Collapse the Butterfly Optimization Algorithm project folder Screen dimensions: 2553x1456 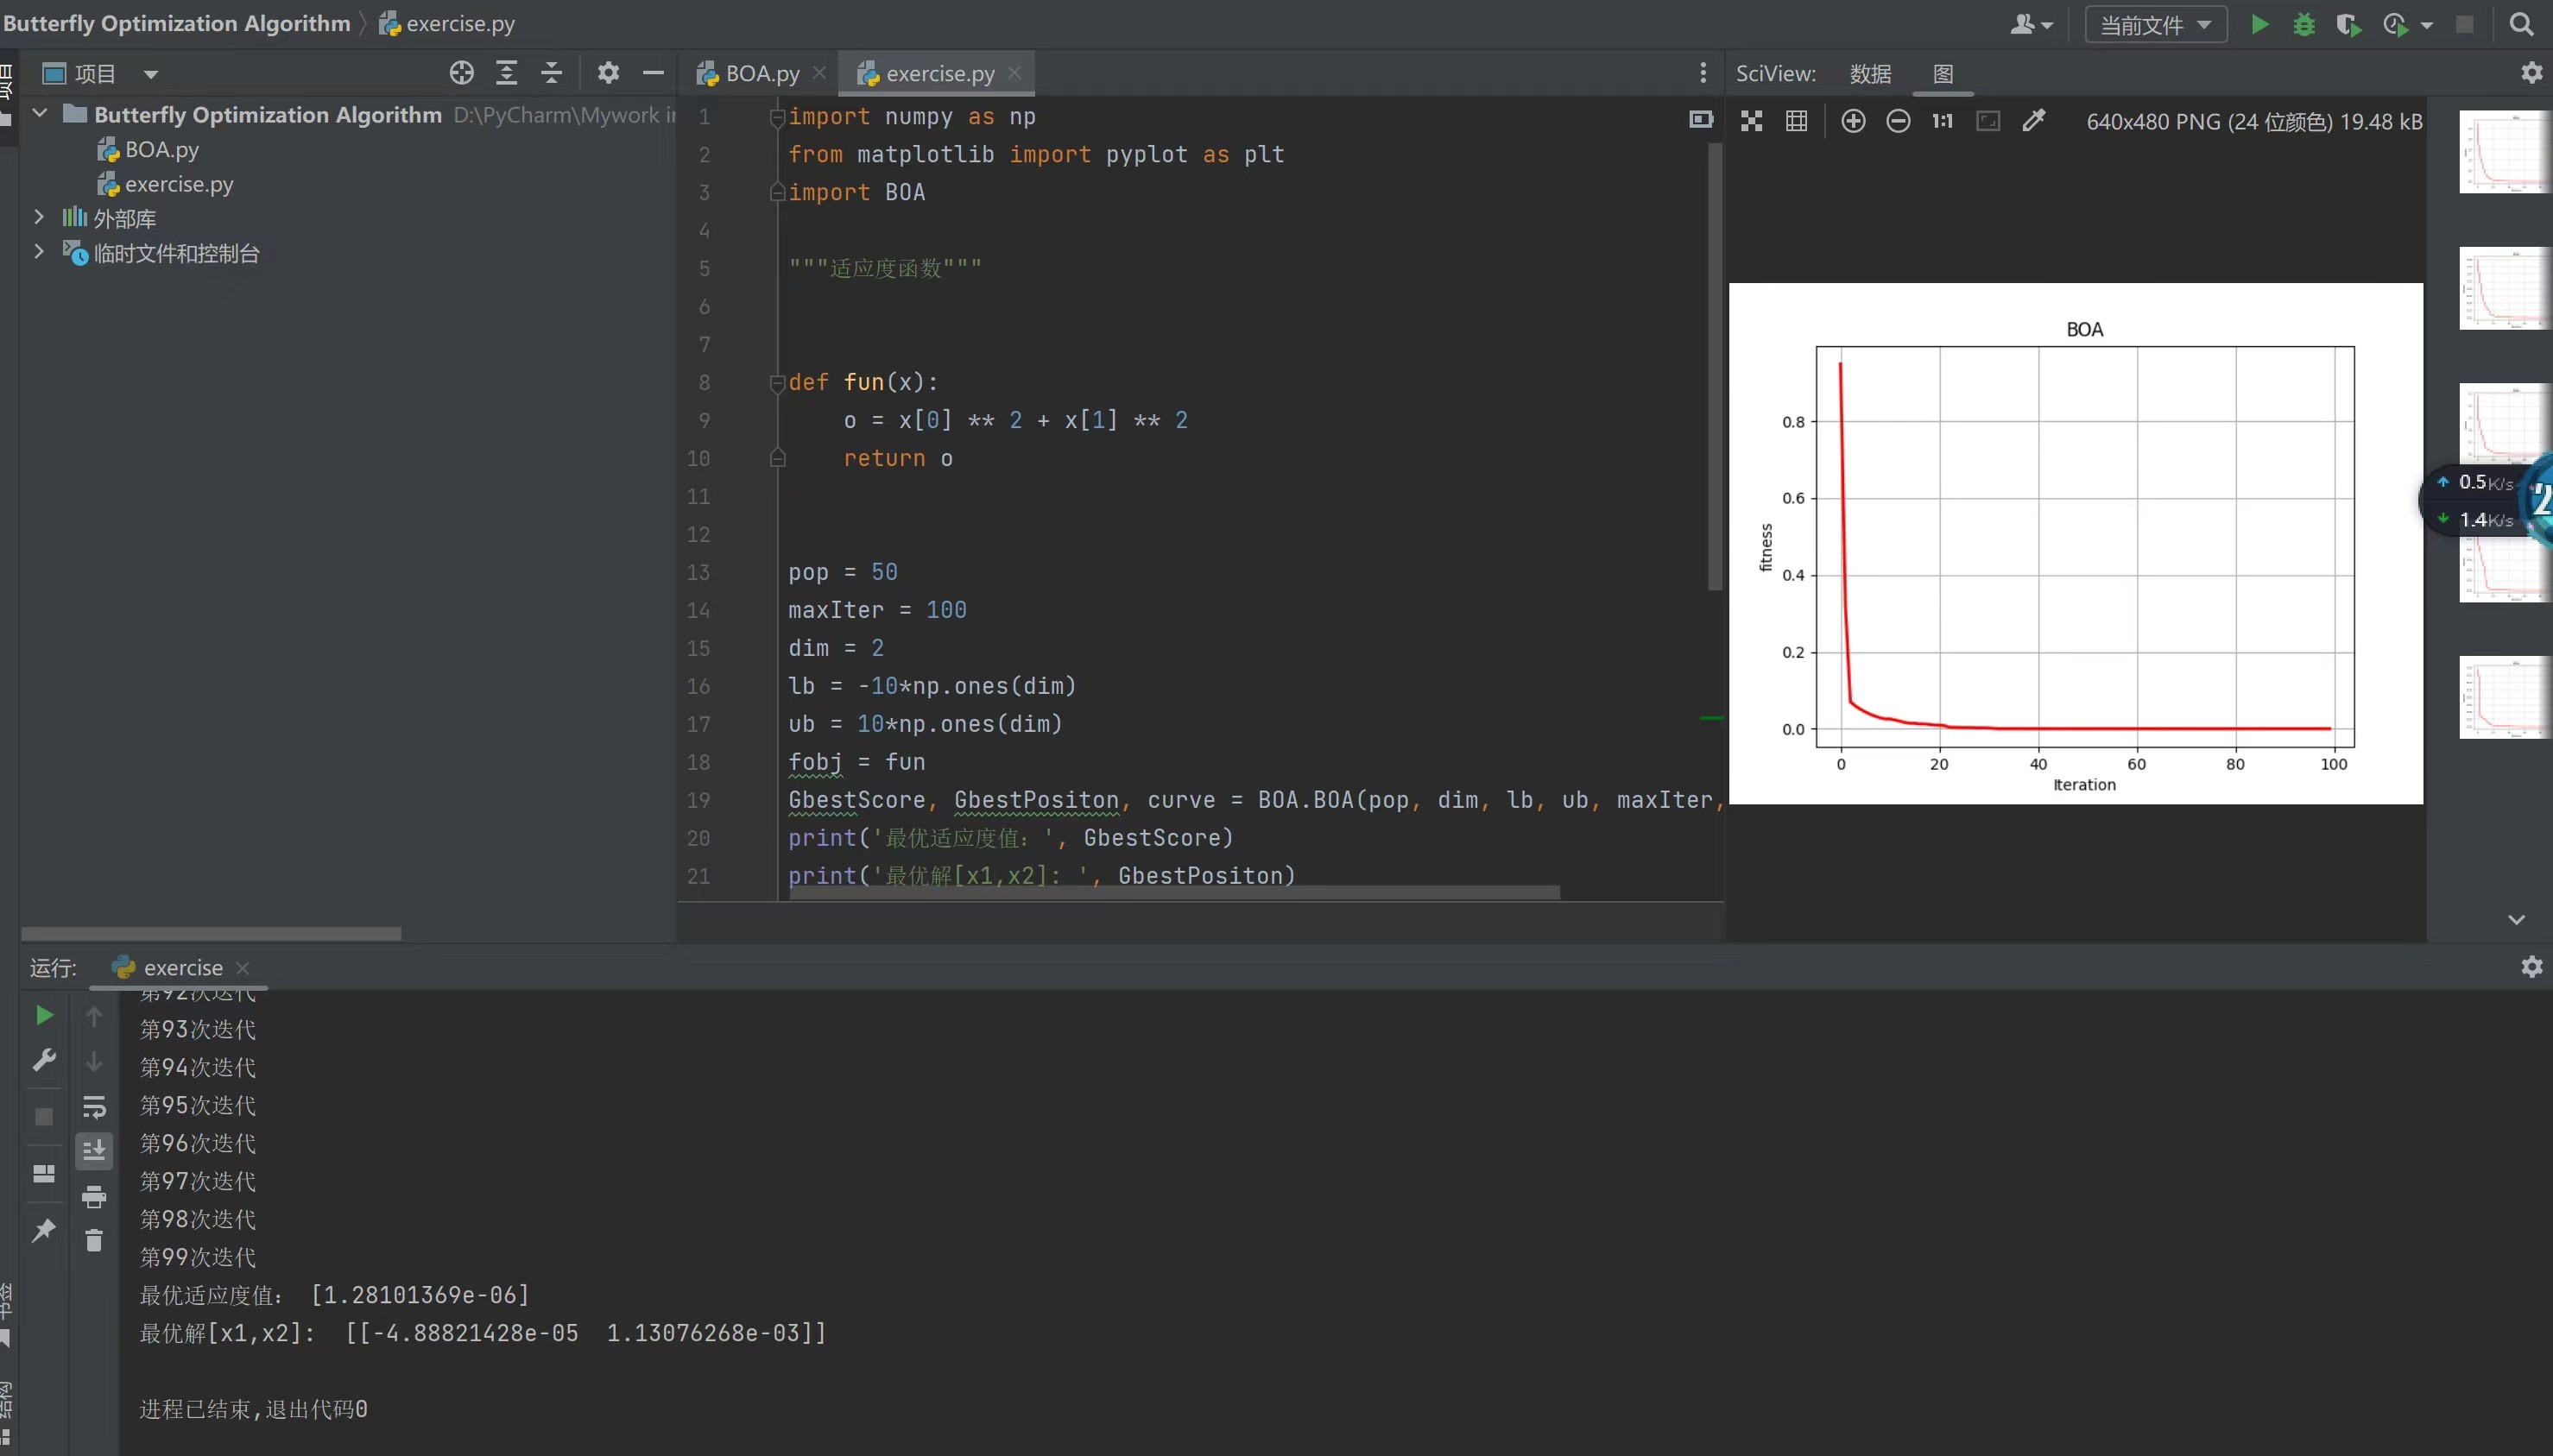[x=40, y=114]
